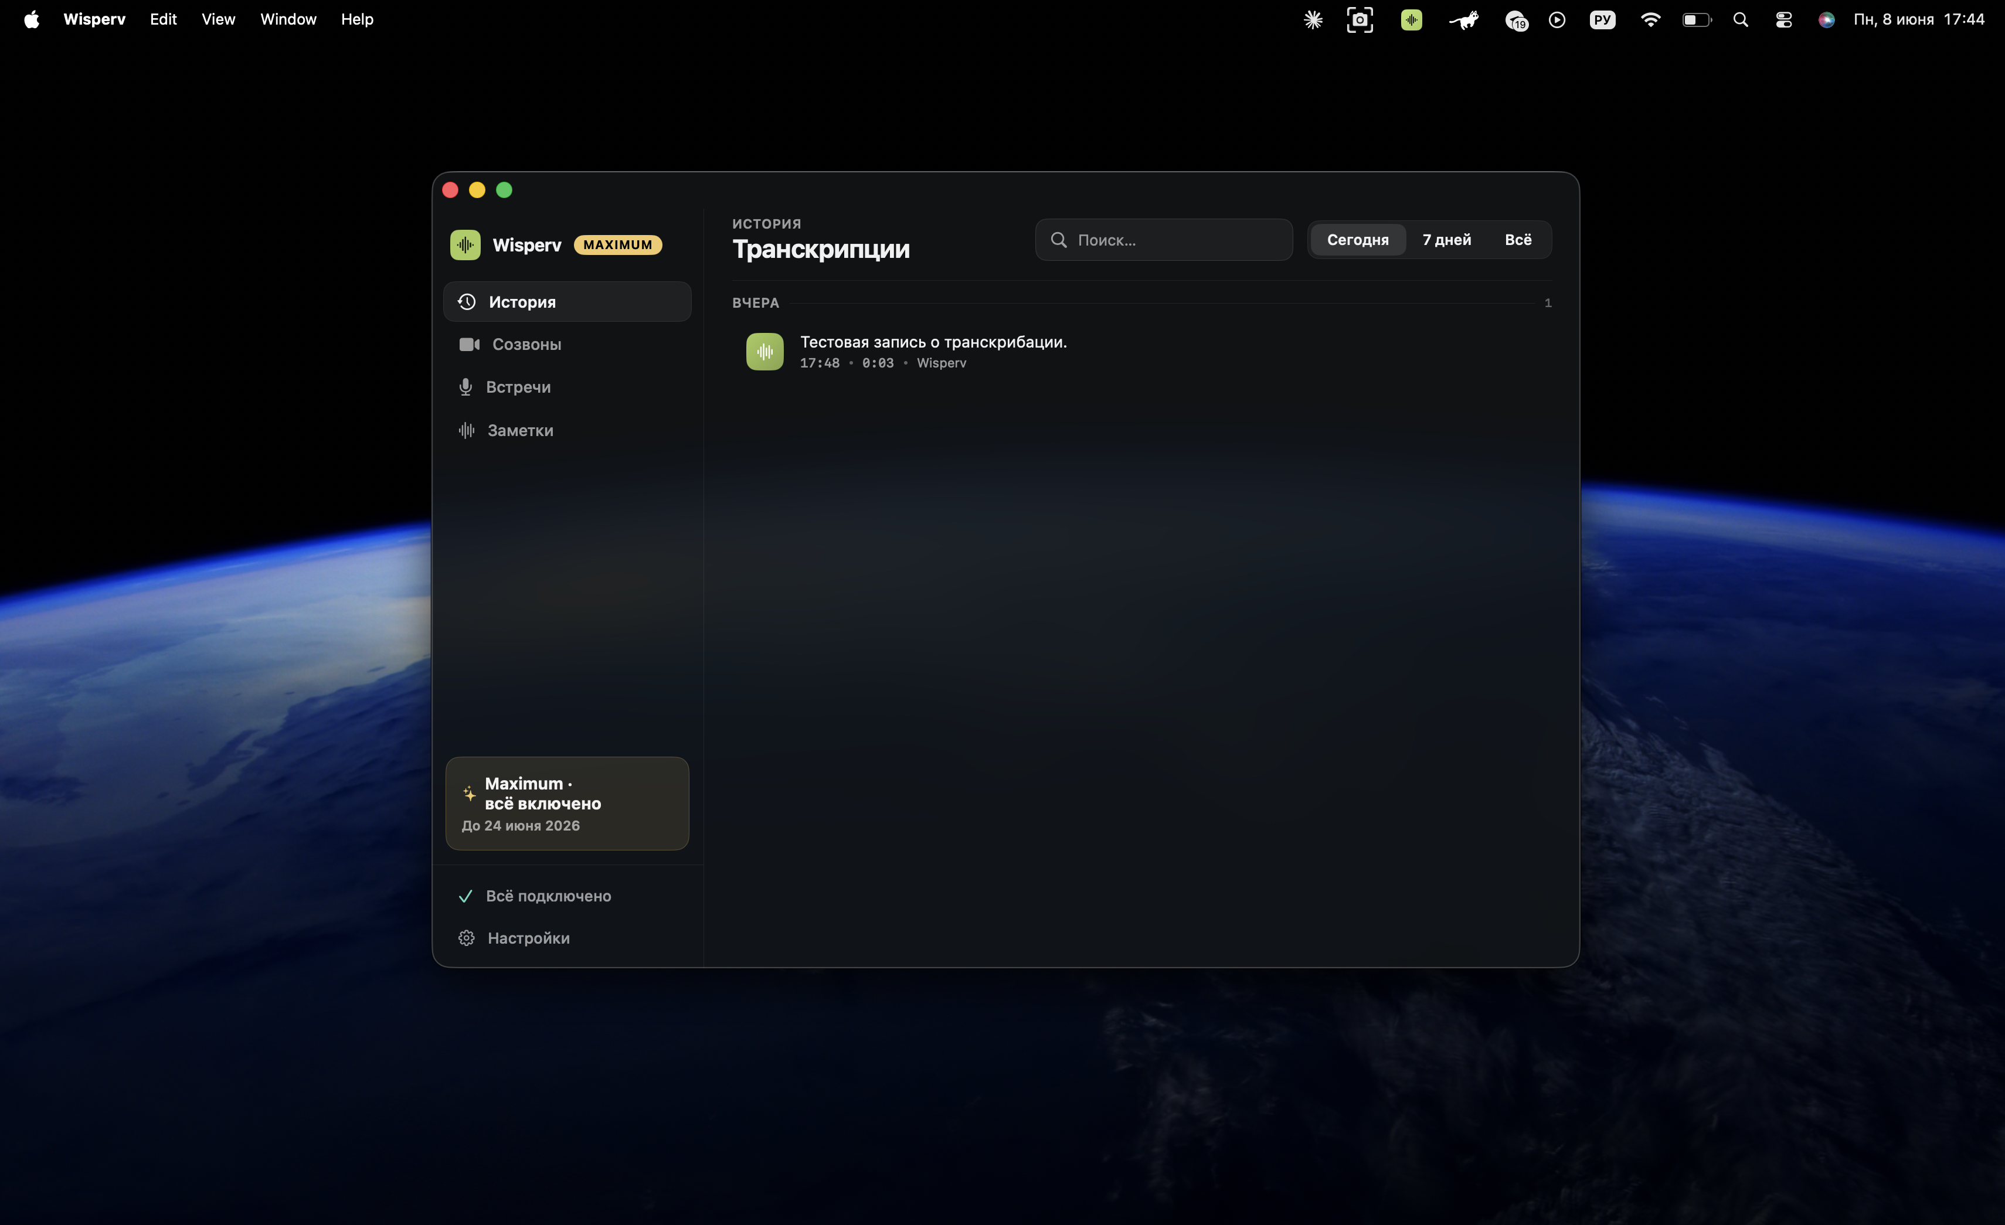Click the checkmark icon beside Всё подключено
Viewport: 2005px width, 1225px height.
[x=465, y=896]
